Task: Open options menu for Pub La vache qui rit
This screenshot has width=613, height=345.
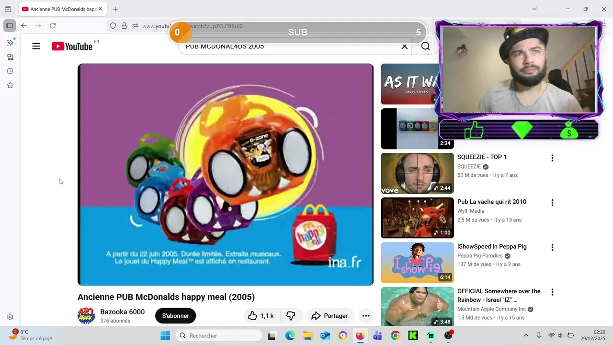Action: pyautogui.click(x=552, y=203)
